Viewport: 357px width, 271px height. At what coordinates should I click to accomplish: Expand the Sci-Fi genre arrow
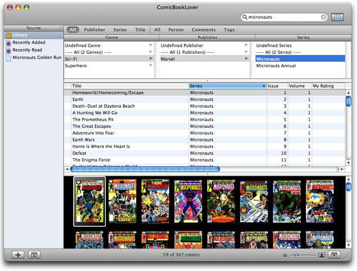pos(151,58)
